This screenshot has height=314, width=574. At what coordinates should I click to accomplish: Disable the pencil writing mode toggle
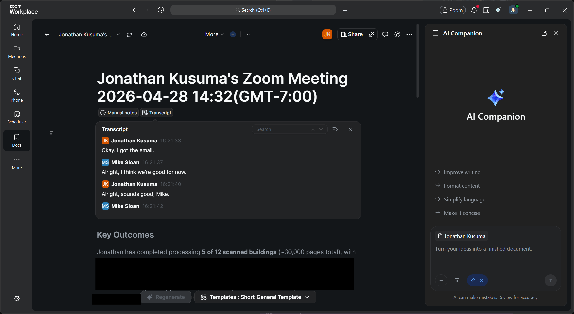(x=477, y=280)
